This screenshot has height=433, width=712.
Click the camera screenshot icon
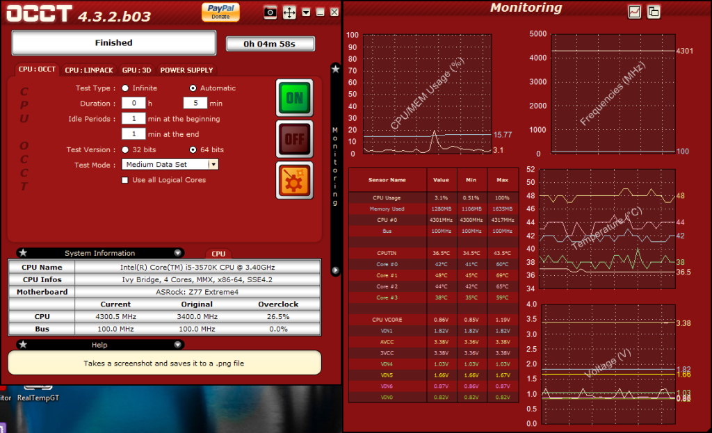coord(270,13)
